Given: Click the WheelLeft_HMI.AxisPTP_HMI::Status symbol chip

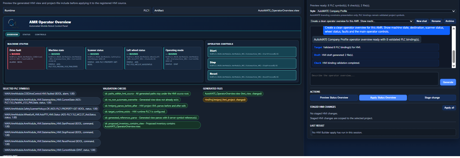Looking at the screenshot, I should [x=52, y=116].
